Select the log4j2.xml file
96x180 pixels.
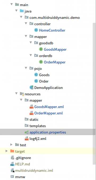38,139
